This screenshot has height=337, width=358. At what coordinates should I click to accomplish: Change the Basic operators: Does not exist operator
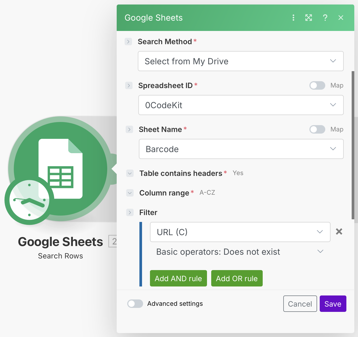[240, 252]
